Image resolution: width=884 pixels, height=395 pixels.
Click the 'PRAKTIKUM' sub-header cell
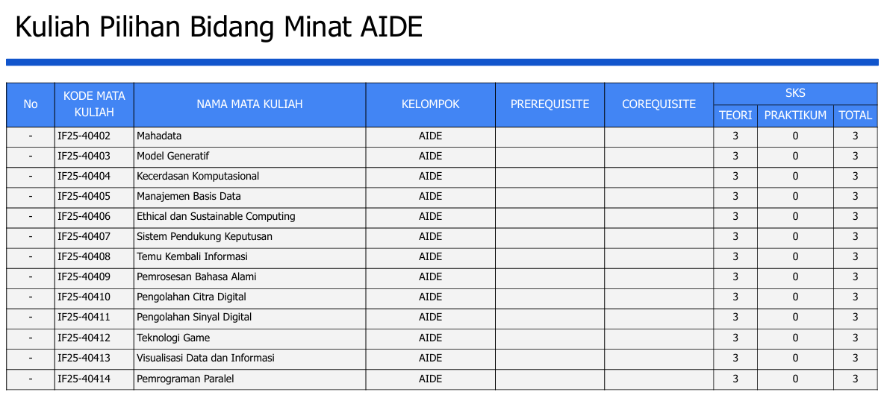(795, 116)
